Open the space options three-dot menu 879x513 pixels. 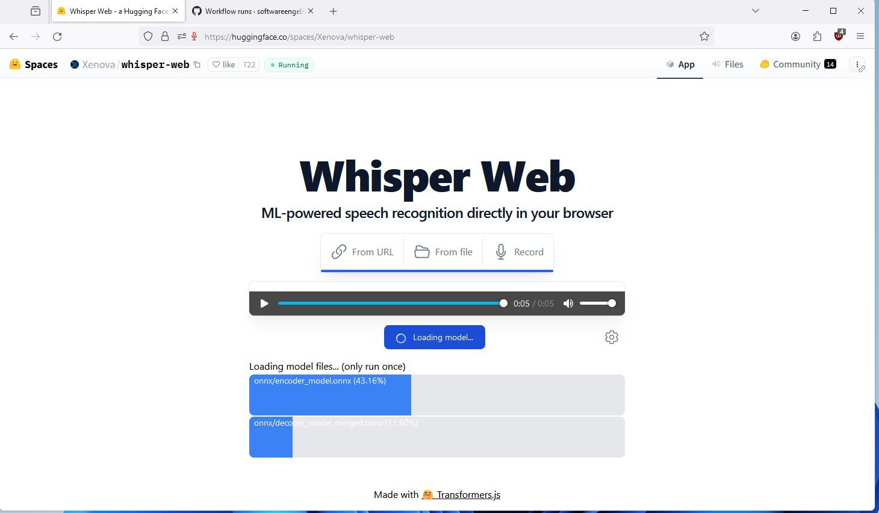tap(857, 64)
